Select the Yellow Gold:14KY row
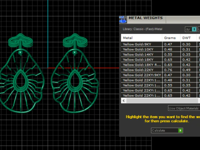 point(160,55)
